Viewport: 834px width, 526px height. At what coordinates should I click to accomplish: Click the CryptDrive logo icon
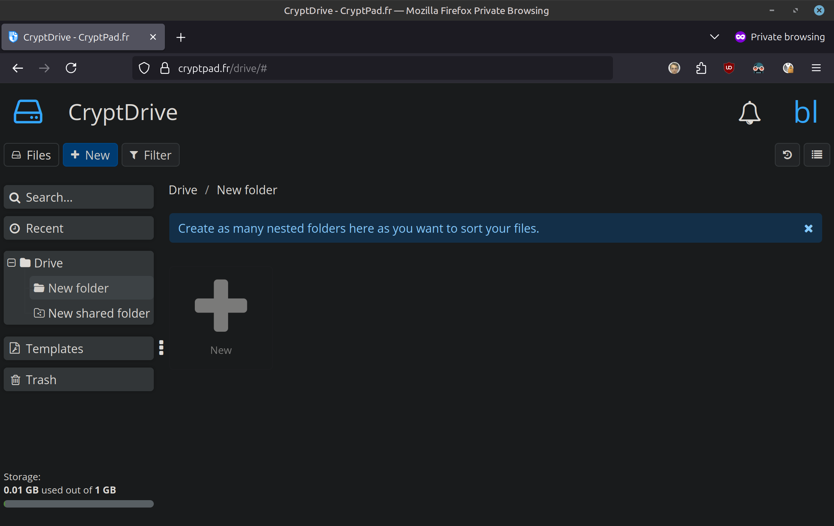point(28,112)
